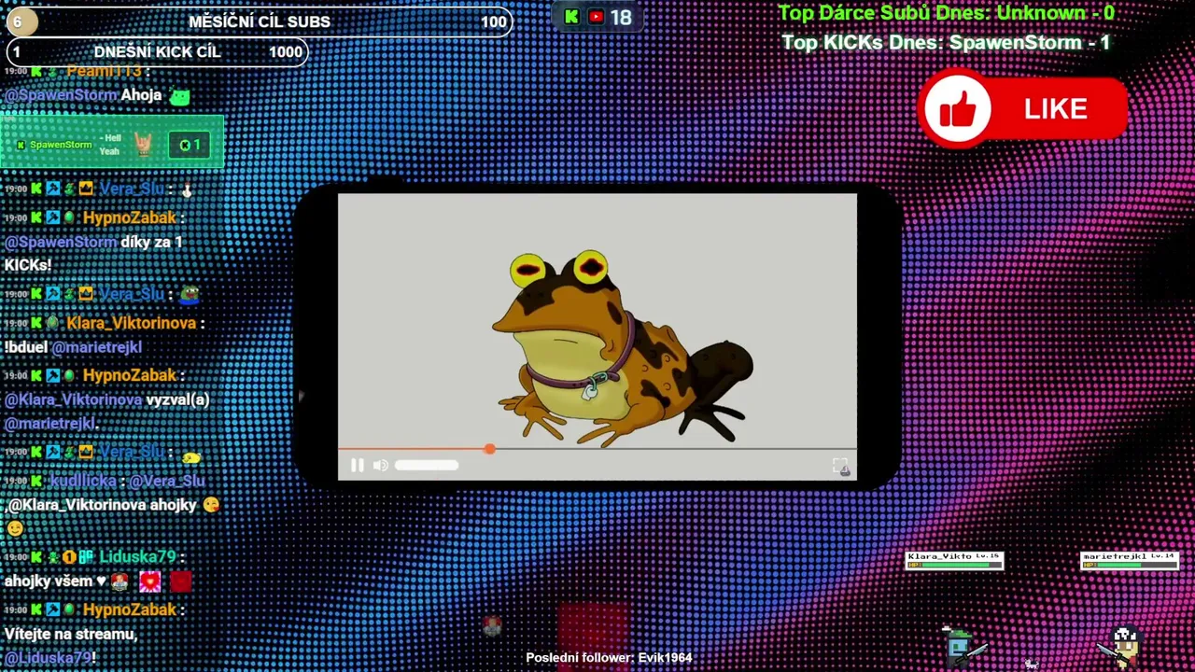This screenshot has height=672, width=1195.
Task: Click the 'díky za 1' message text
Action: (152, 242)
